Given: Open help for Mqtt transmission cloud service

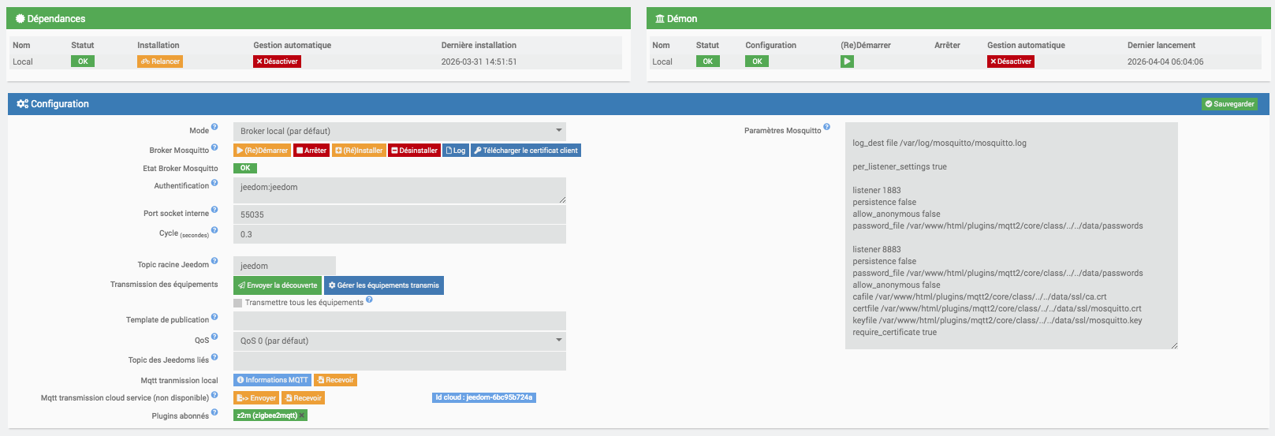Looking at the screenshot, I should click(214, 394).
